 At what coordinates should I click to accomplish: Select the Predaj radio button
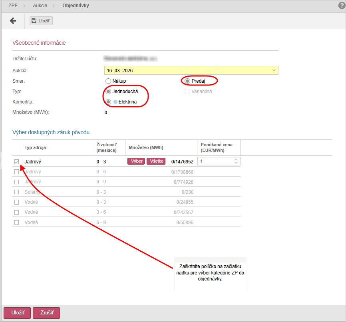pyautogui.click(x=187, y=81)
